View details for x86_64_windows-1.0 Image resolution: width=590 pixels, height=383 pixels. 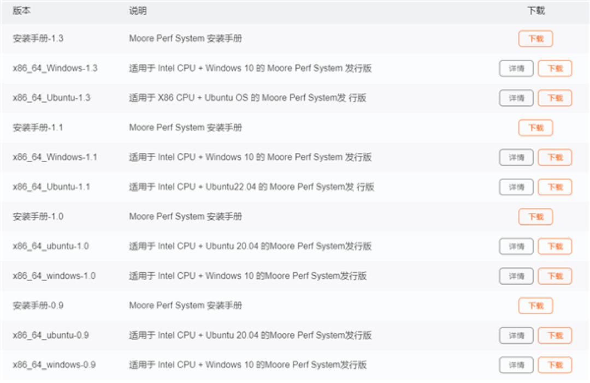pos(516,276)
